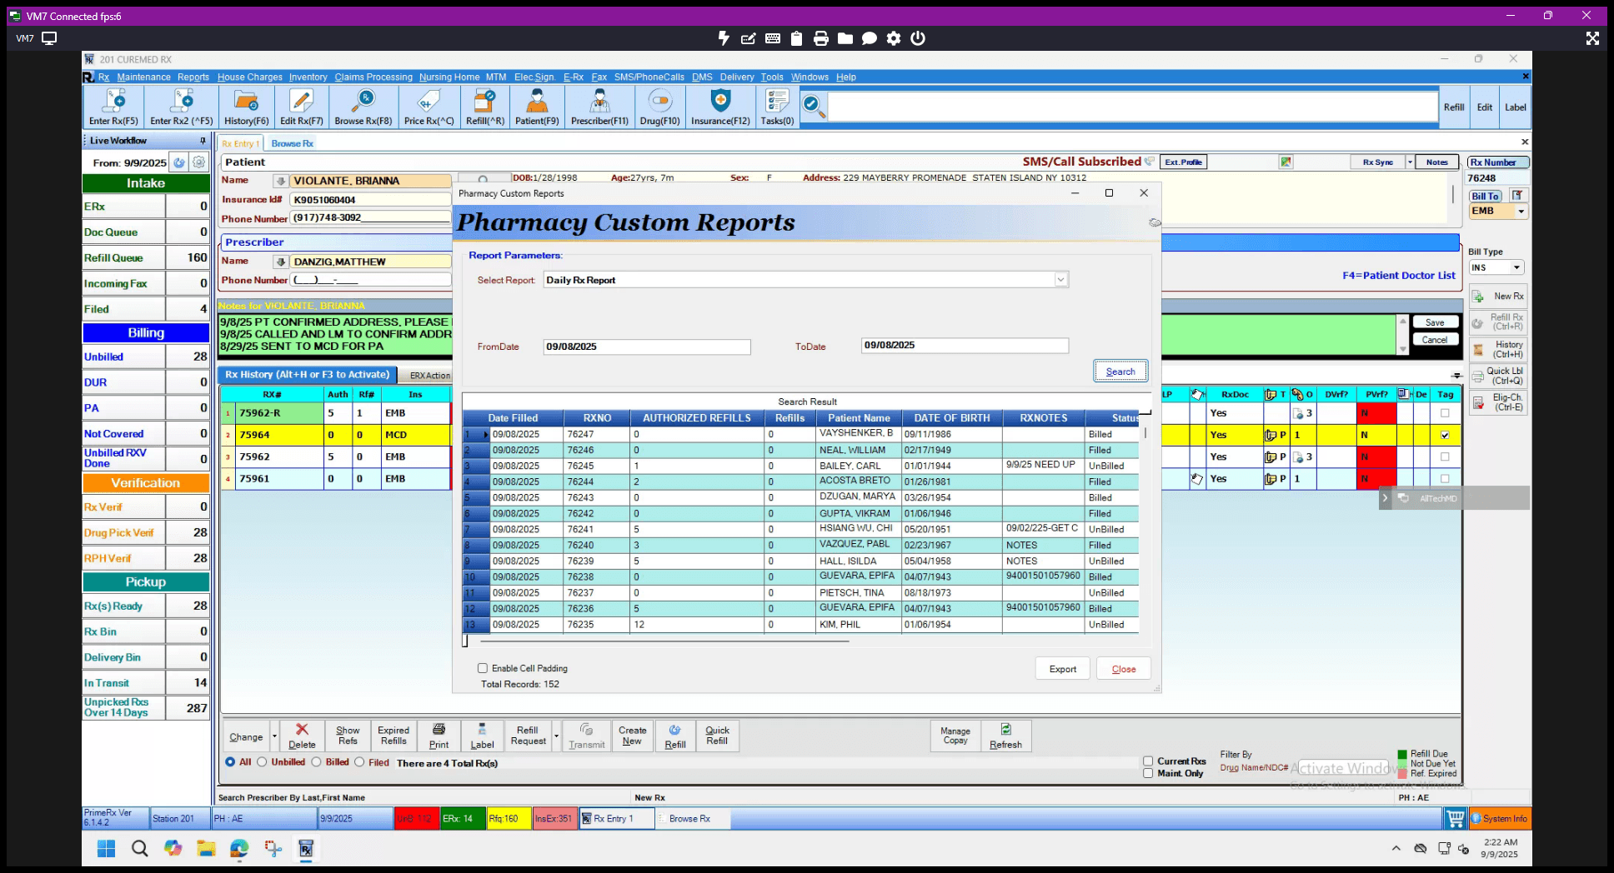Select the Billed radio filter
The height and width of the screenshot is (873, 1614).
317,762
